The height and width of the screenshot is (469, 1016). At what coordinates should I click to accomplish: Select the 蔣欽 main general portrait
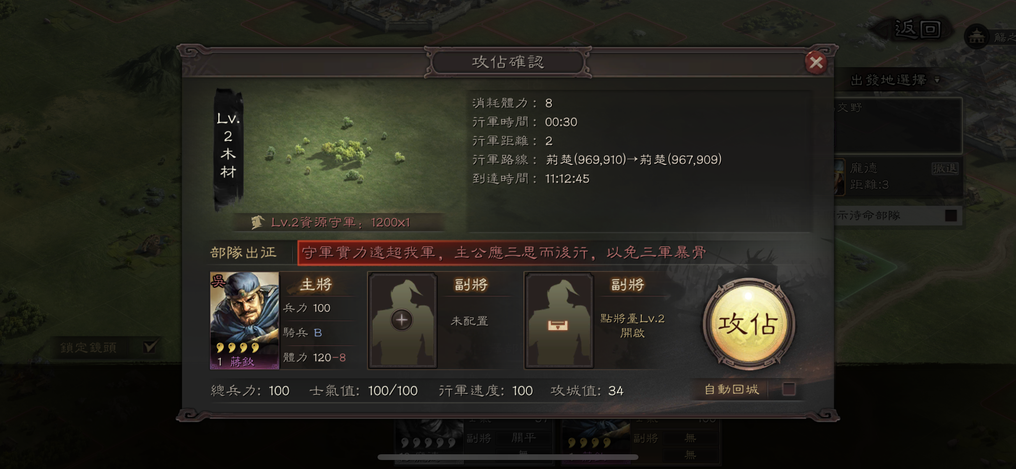(x=245, y=320)
